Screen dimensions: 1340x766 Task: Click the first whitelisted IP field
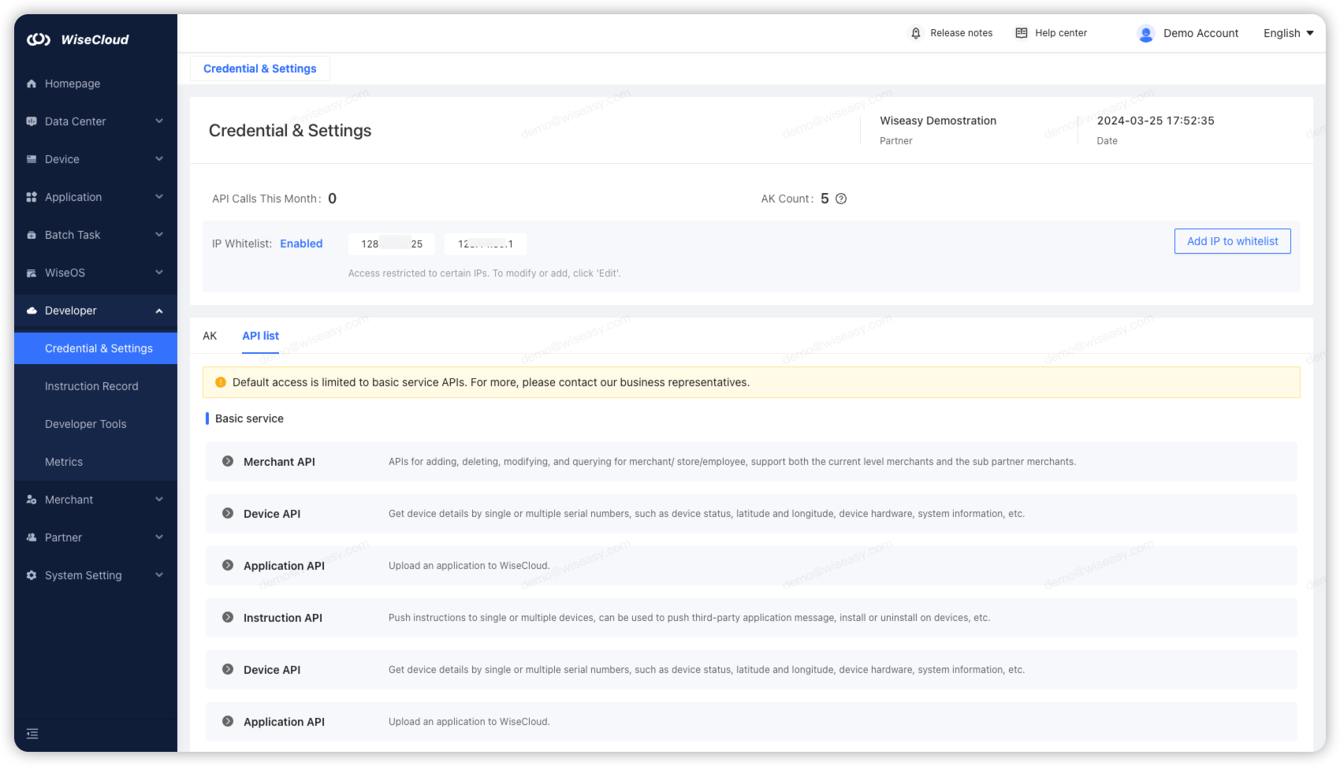(391, 244)
